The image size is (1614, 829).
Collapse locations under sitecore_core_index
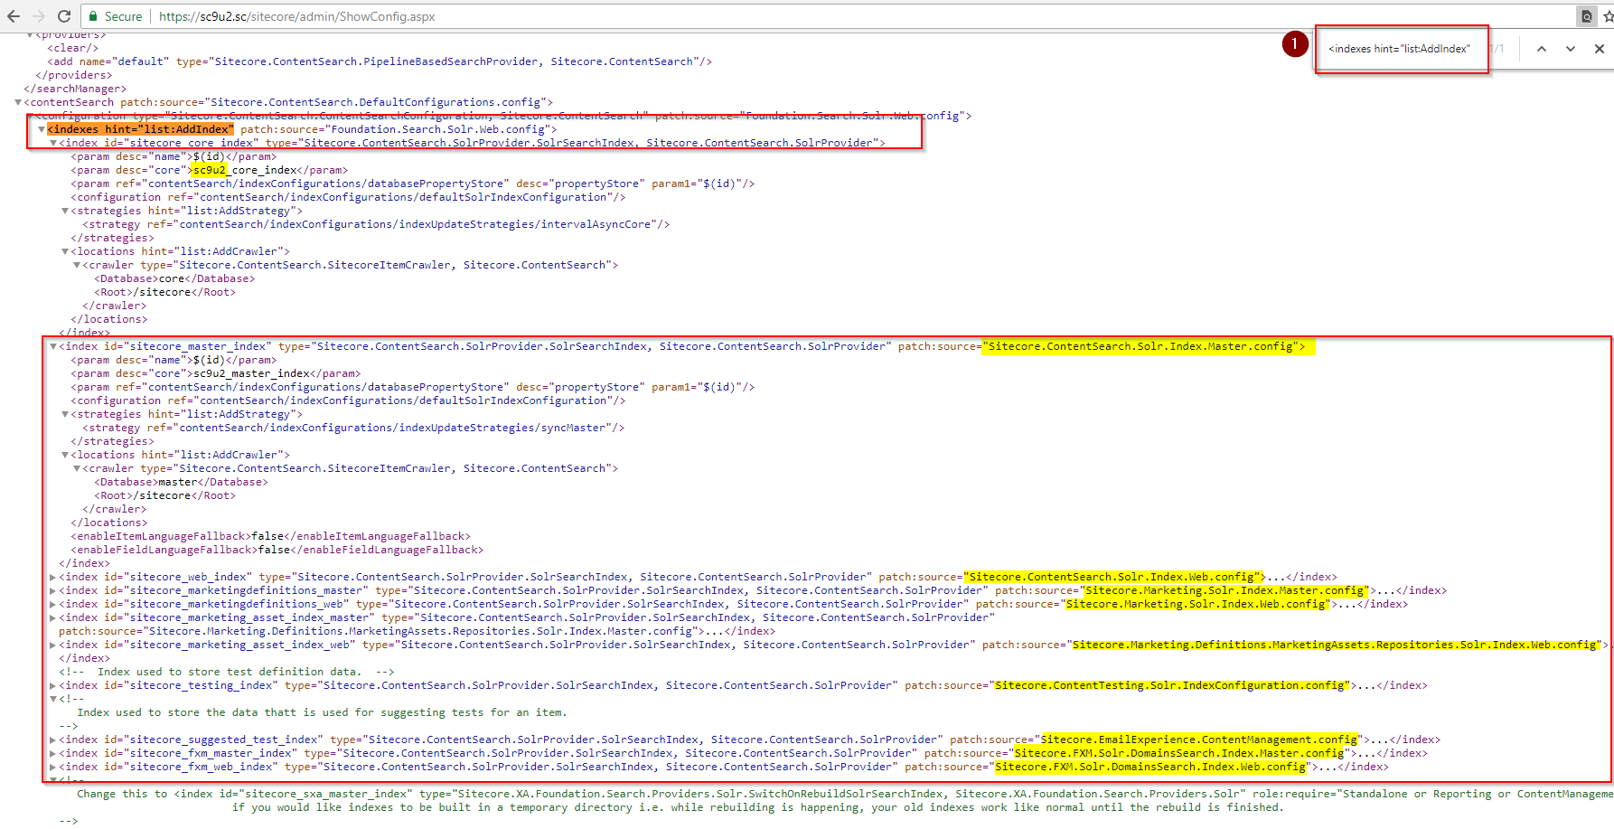point(65,251)
